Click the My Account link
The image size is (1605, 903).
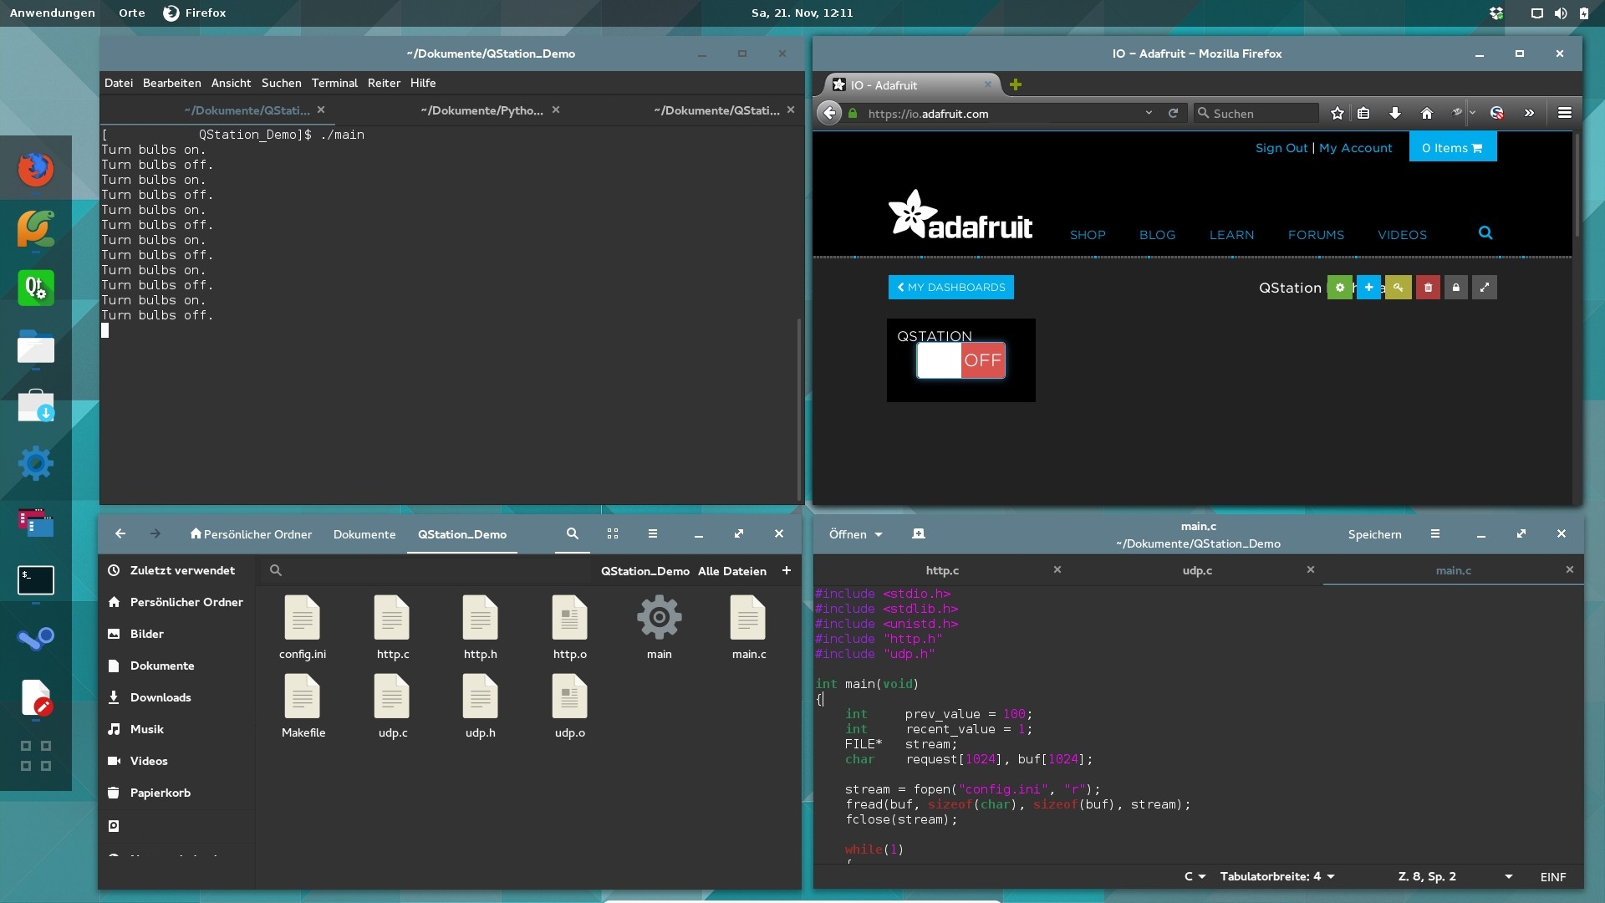tap(1355, 148)
